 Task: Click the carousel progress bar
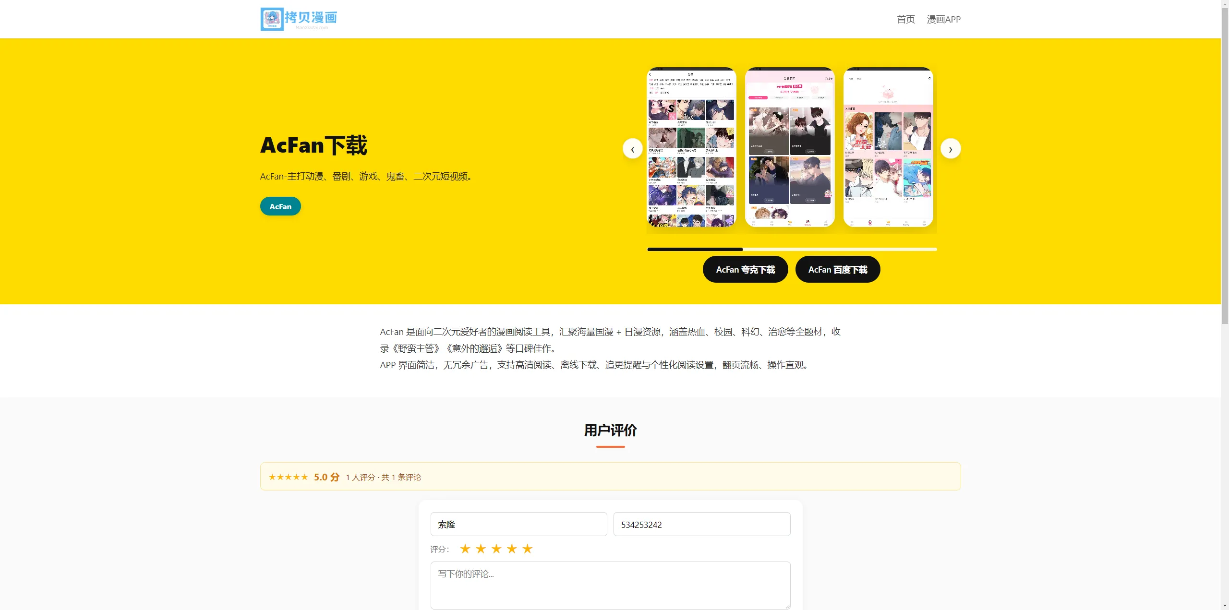pos(792,249)
